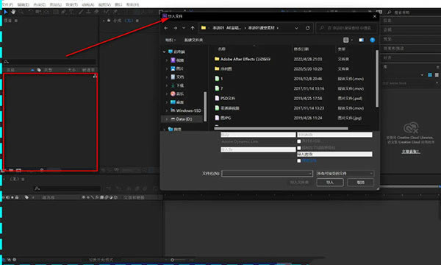Select the Type (T) tool in After Effects toolbar

click(71, 12)
